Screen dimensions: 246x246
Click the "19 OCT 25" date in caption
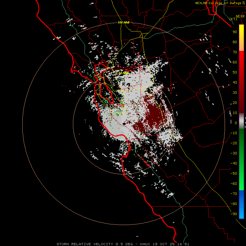(x=164, y=244)
